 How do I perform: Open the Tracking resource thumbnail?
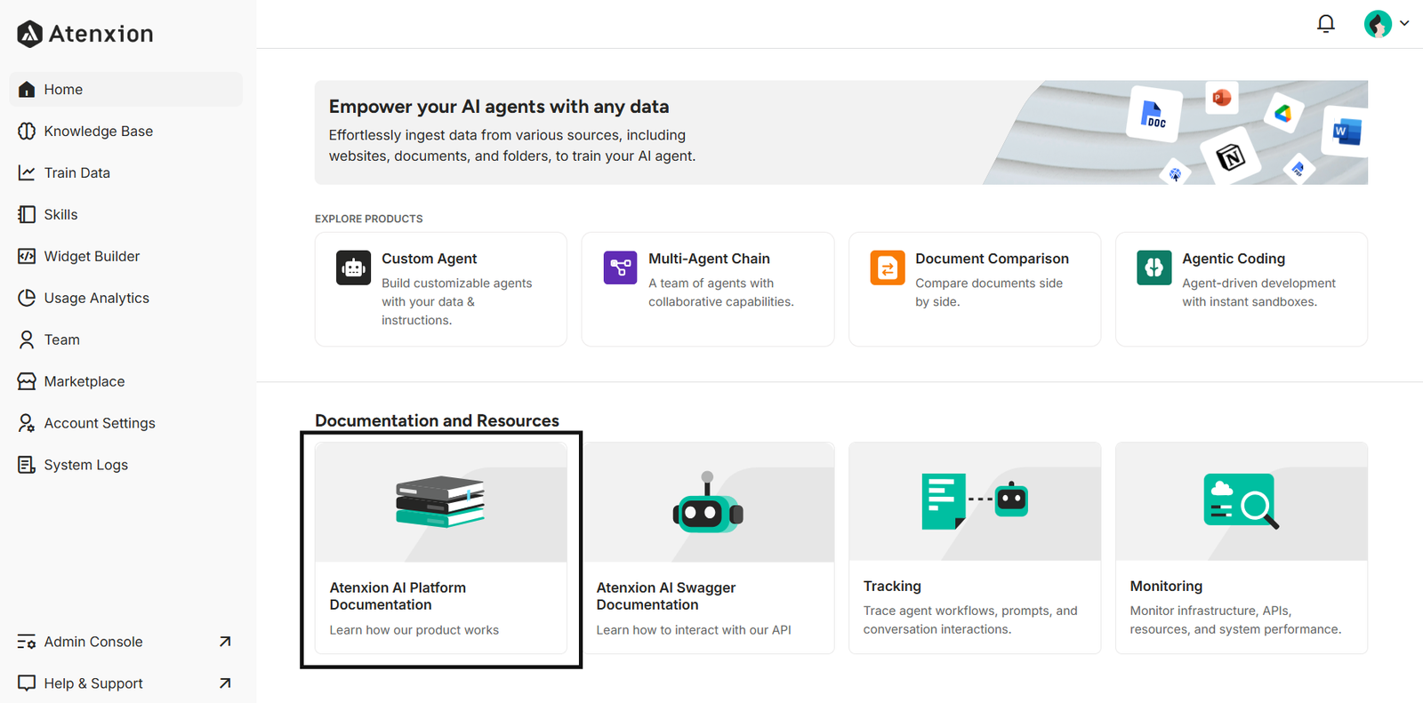[x=975, y=501]
